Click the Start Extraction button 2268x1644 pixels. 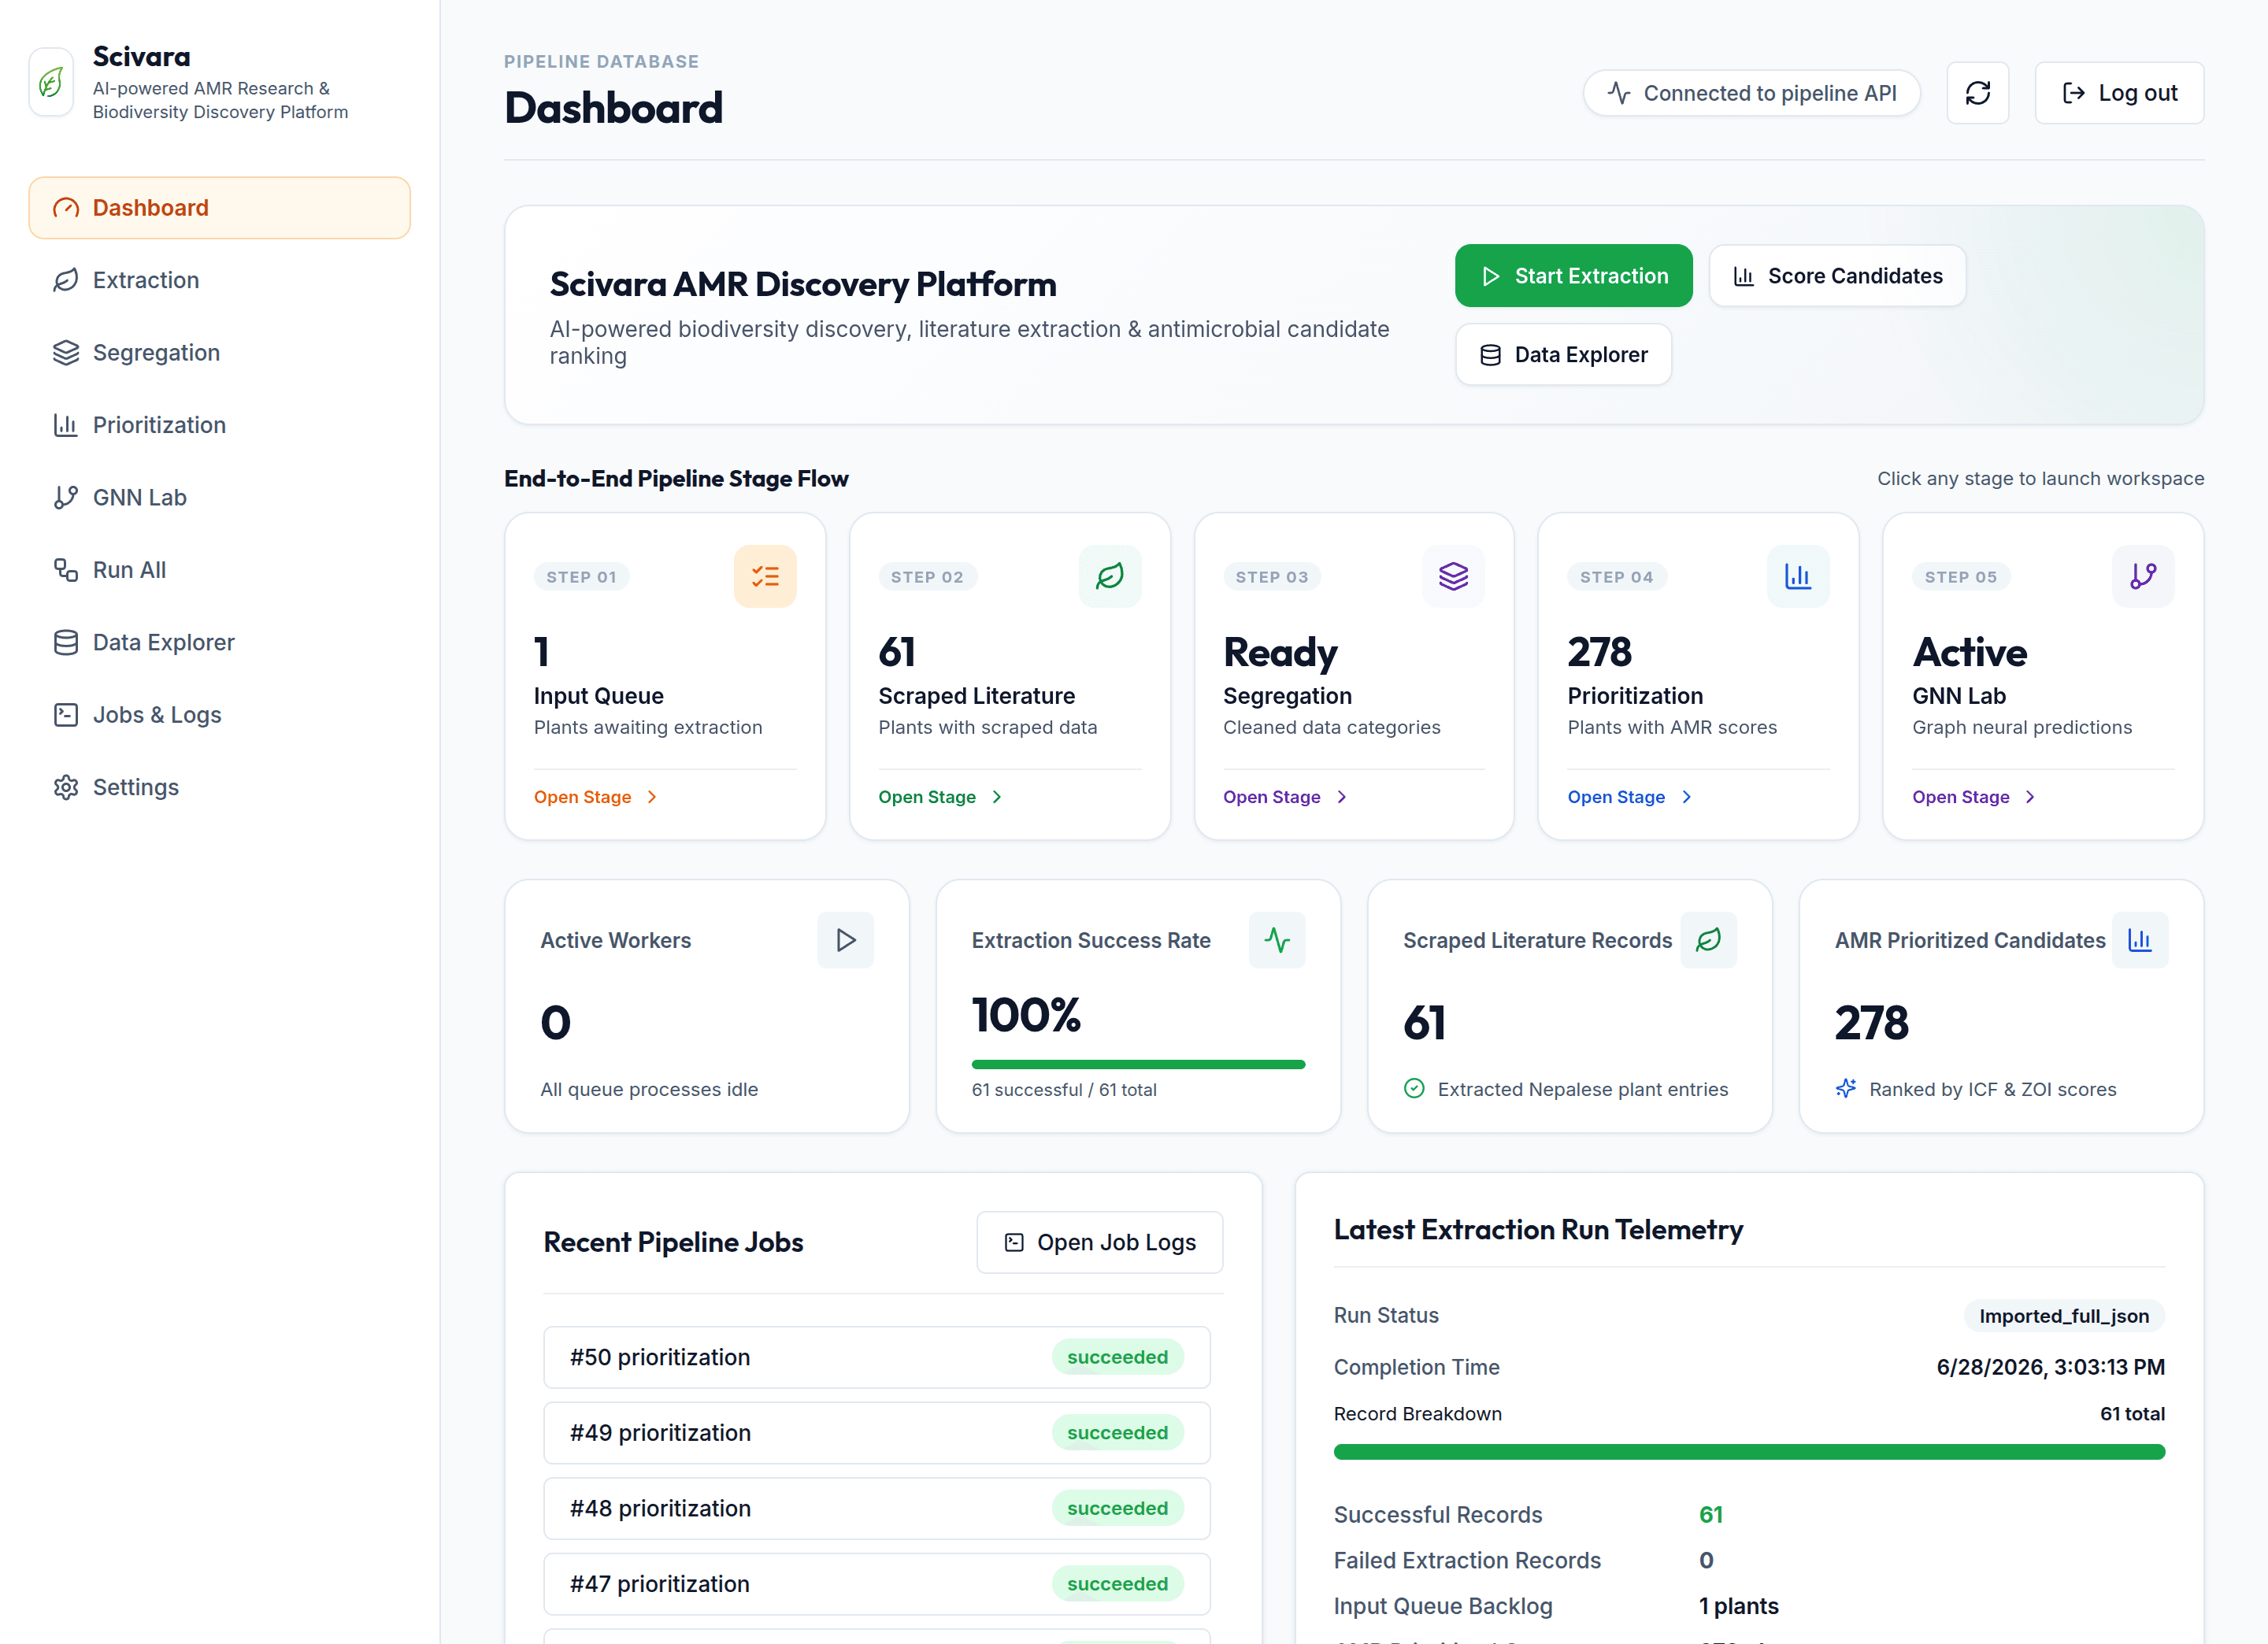[1573, 276]
